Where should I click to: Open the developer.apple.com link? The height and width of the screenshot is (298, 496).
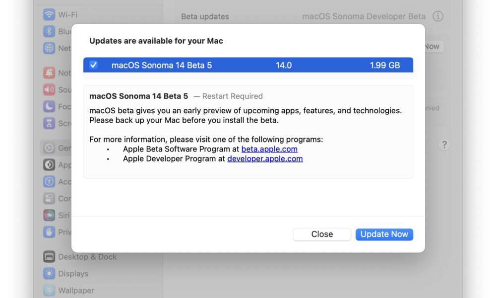coord(265,158)
